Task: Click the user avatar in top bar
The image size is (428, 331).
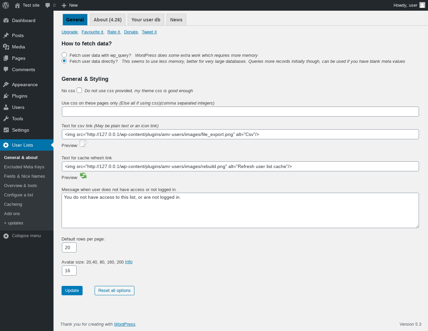Action: point(422,5)
